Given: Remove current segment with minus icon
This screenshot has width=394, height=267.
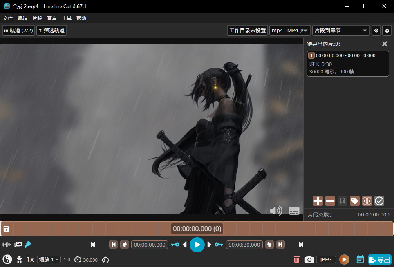Looking at the screenshot, I should pos(330,201).
